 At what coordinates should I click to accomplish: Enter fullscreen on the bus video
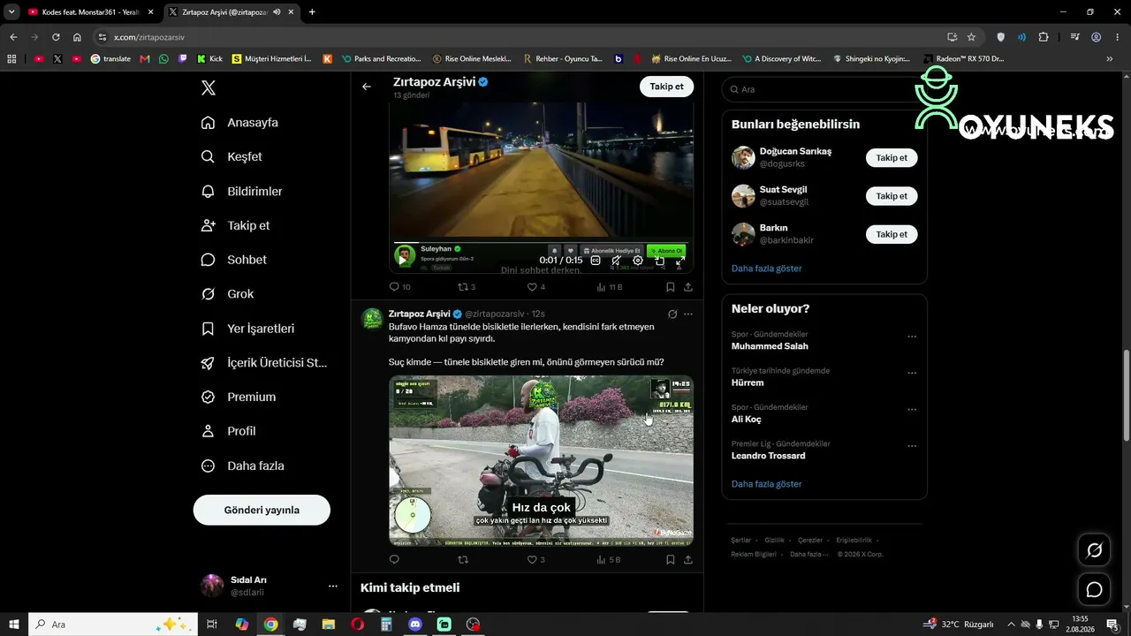pos(679,261)
